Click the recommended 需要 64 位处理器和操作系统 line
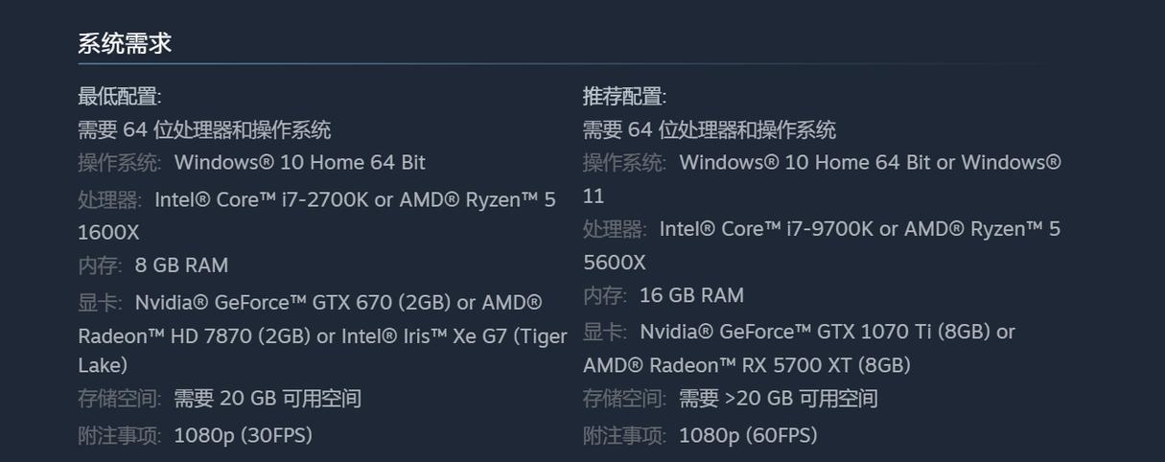This screenshot has height=462, width=1165. [710, 130]
